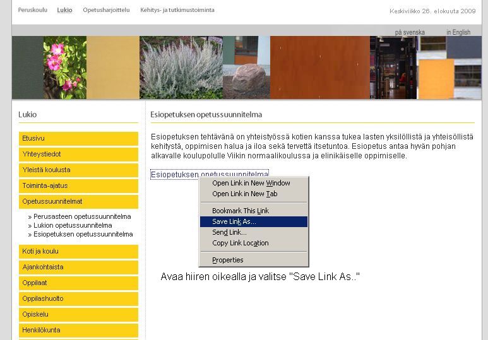
Task: Click the Lukio sidebar heading
Action: 27,115
